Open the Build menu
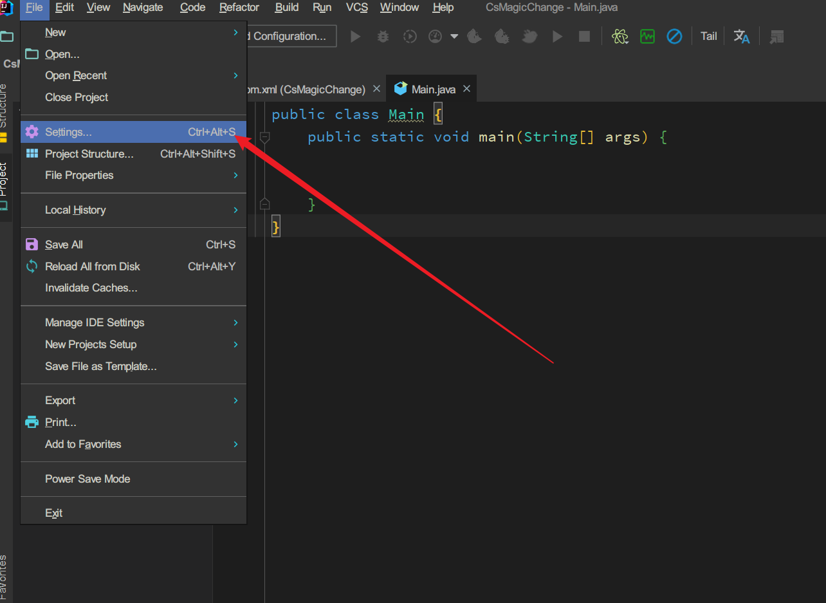The image size is (826, 603). [x=287, y=8]
